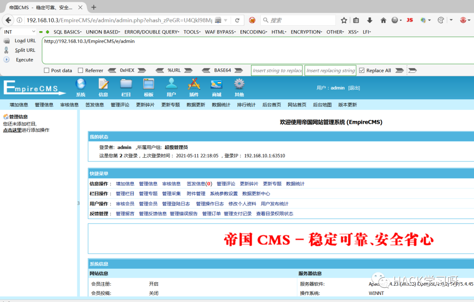The width and height of the screenshot is (474, 302).
Task: Click the Execute play icon
Action: (7, 60)
